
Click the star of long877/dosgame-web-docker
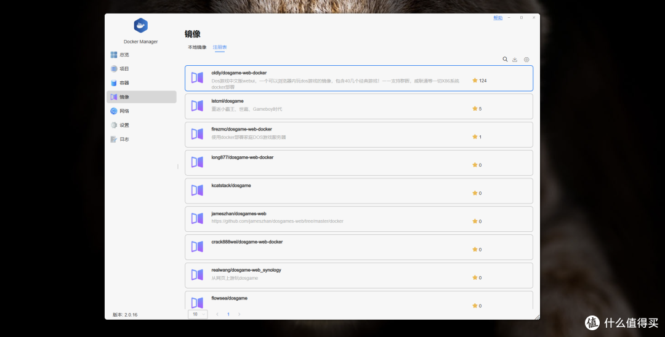[x=477, y=165]
